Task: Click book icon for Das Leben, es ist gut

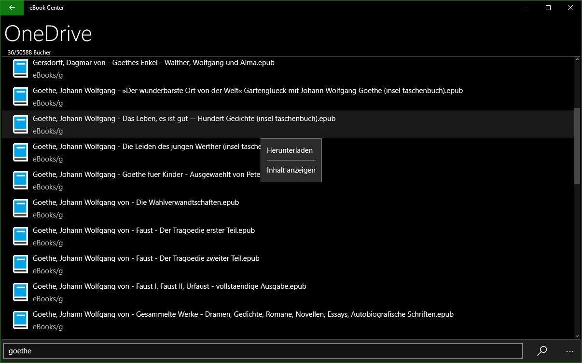Action: (x=20, y=124)
